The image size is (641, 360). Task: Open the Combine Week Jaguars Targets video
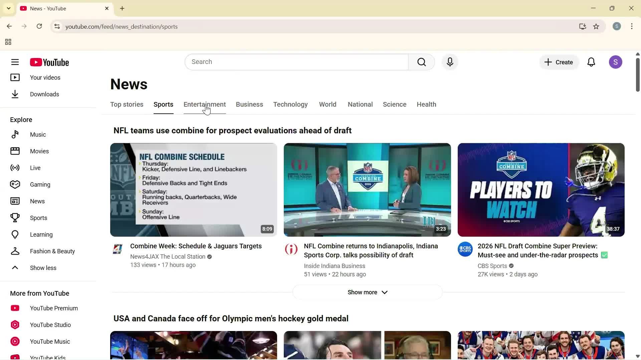tap(196, 246)
